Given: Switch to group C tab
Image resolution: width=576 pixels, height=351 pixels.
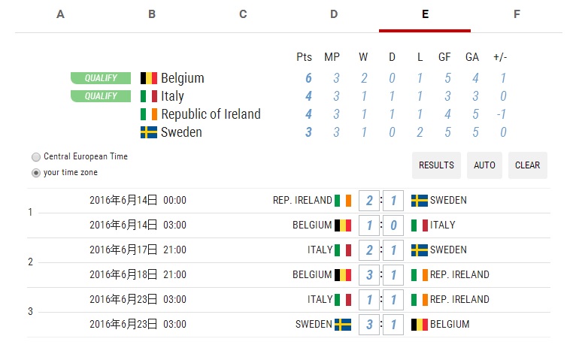Looking at the screenshot, I should point(243,14).
